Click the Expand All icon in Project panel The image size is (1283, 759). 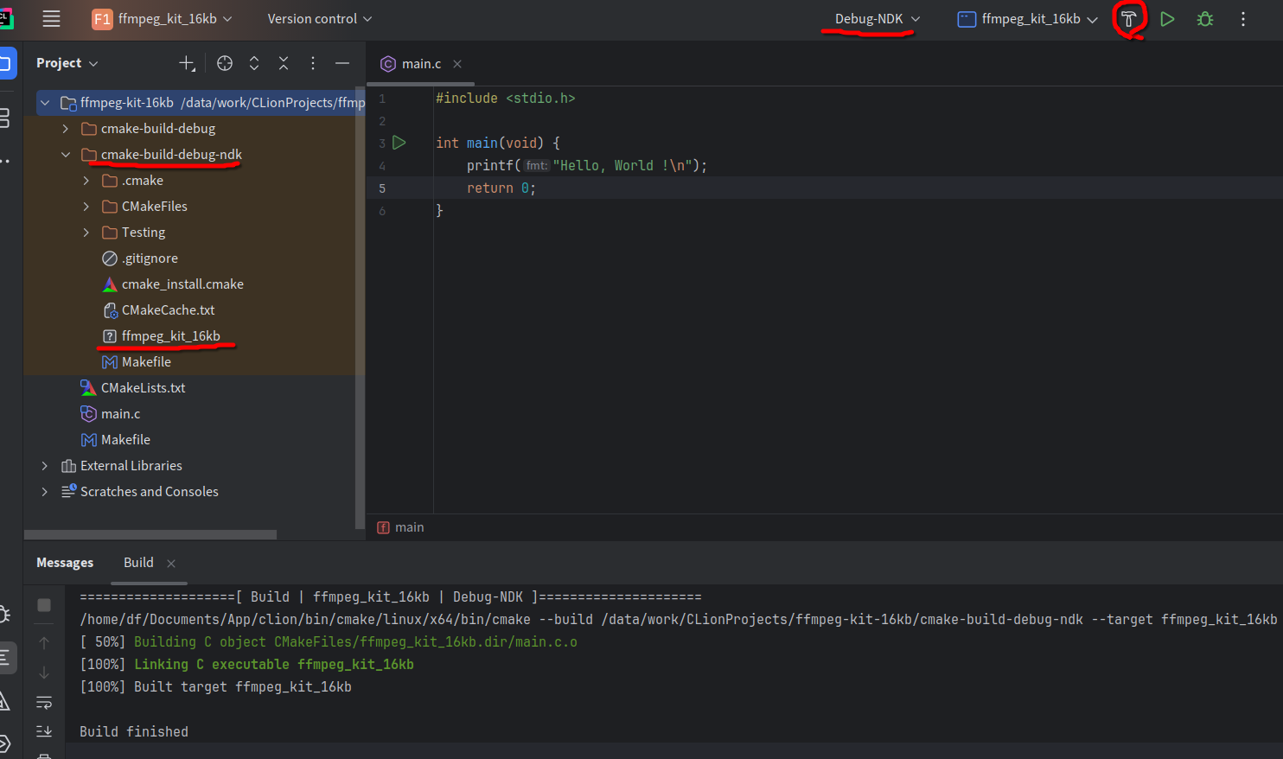(254, 63)
